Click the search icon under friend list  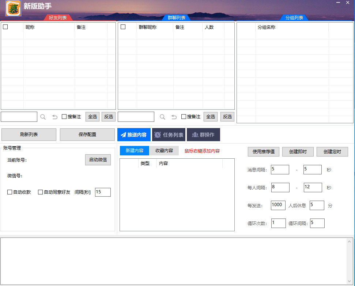coord(43,117)
